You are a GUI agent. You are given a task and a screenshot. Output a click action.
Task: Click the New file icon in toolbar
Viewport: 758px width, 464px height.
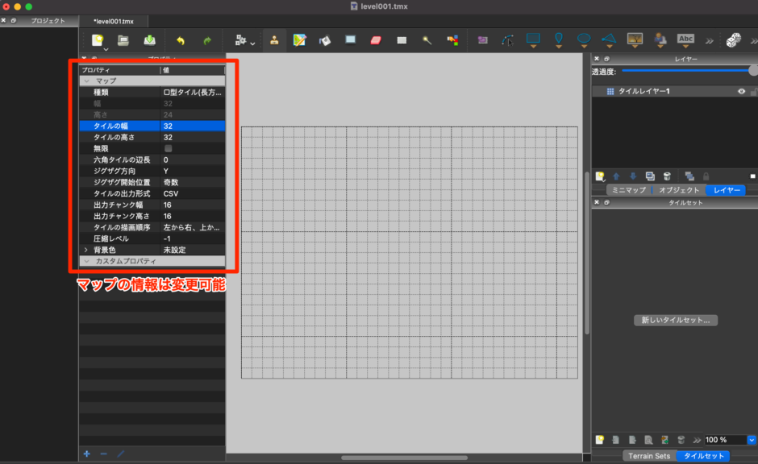[x=98, y=40]
